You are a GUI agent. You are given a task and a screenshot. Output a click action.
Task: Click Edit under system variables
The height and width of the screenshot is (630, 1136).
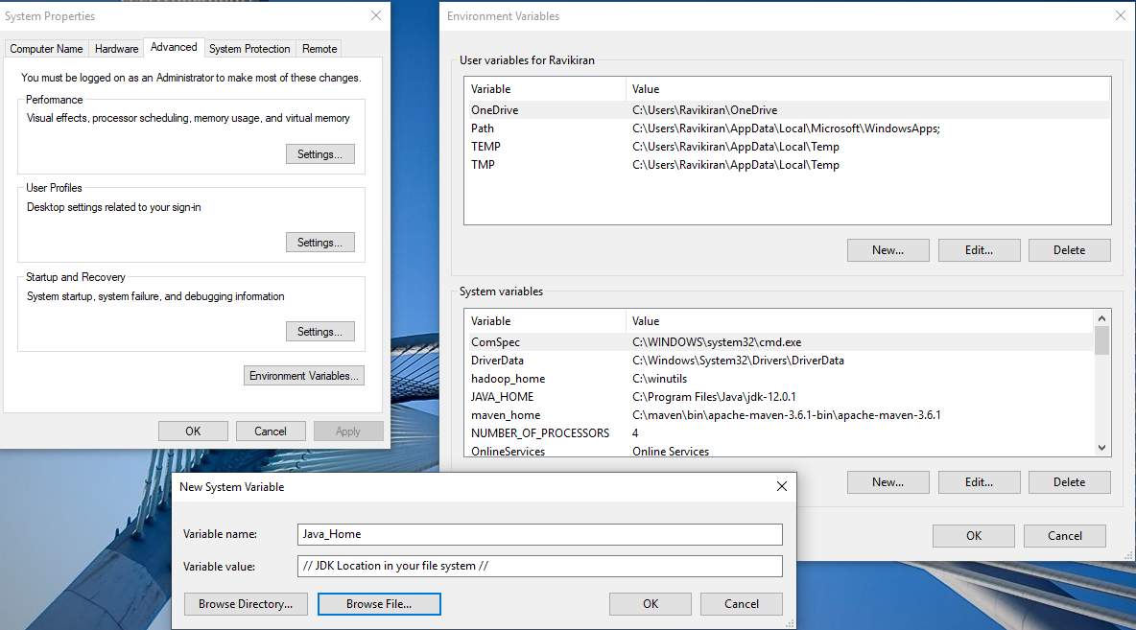click(x=979, y=482)
